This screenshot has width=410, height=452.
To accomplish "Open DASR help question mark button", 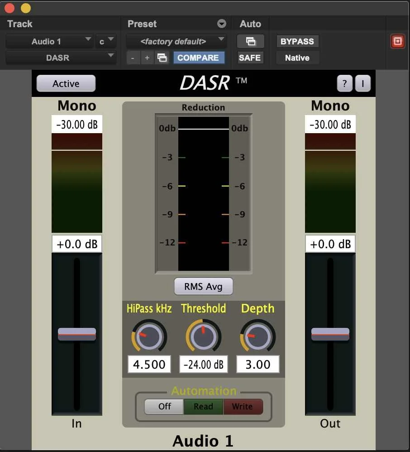I will click(344, 84).
